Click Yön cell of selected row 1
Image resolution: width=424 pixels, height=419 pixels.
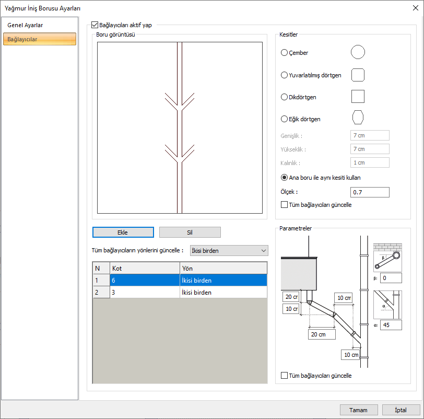pyautogui.click(x=223, y=281)
